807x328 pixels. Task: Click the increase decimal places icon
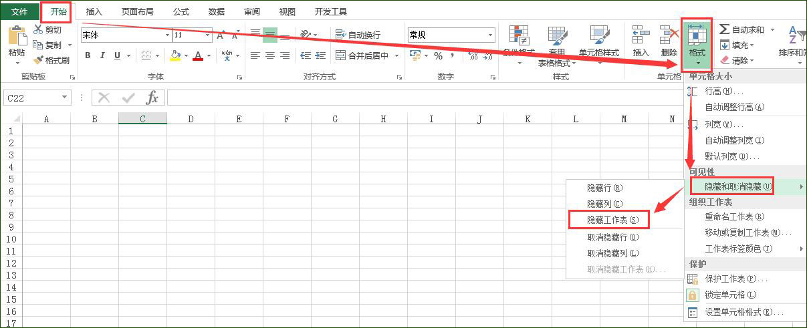pos(474,55)
